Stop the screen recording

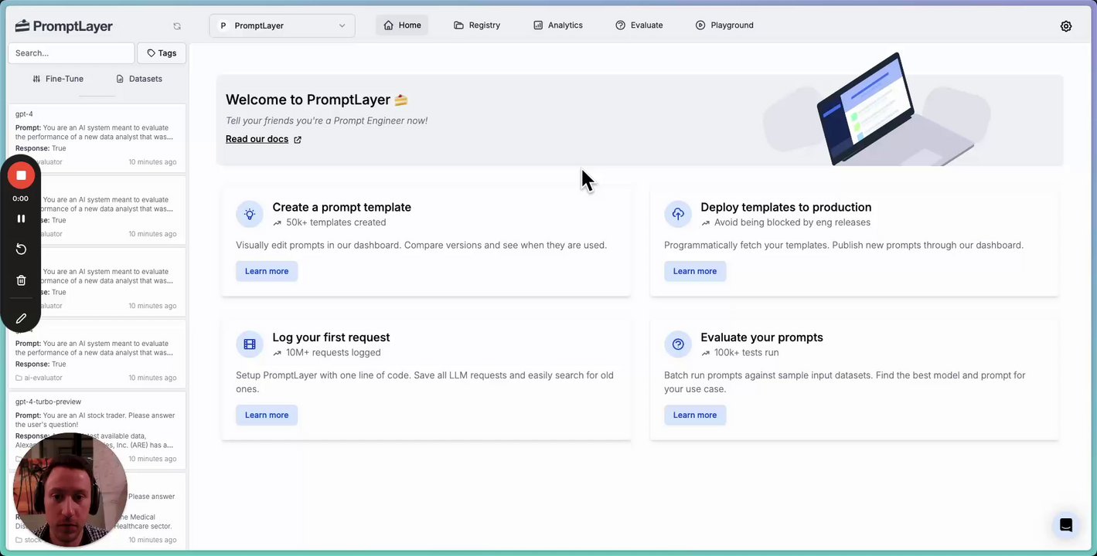21,176
